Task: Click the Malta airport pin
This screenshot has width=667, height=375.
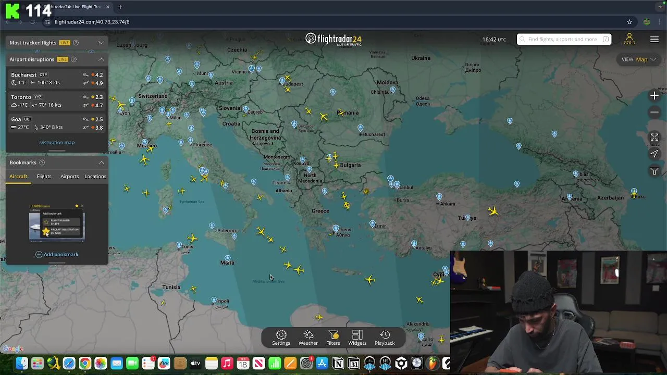Action: pyautogui.click(x=227, y=258)
